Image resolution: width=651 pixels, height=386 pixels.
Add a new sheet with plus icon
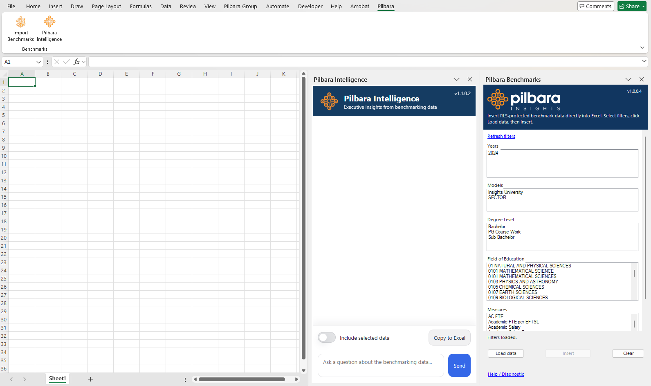[x=90, y=379]
